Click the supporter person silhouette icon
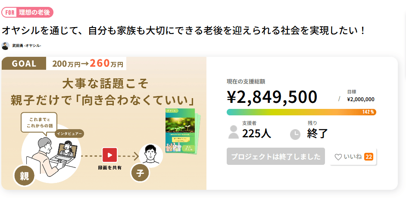Image resolution: width=406 pixels, height=198 pixels. 234,132
